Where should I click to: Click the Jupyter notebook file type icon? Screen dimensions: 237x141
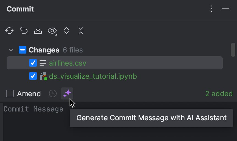[43, 76]
